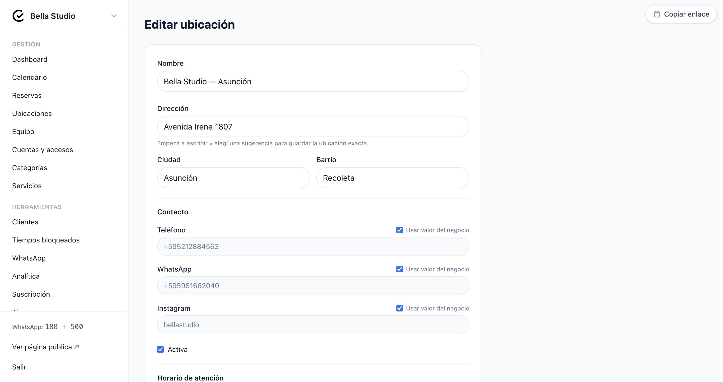Open Suscripción settings
This screenshot has height=382, width=723.
click(31, 294)
